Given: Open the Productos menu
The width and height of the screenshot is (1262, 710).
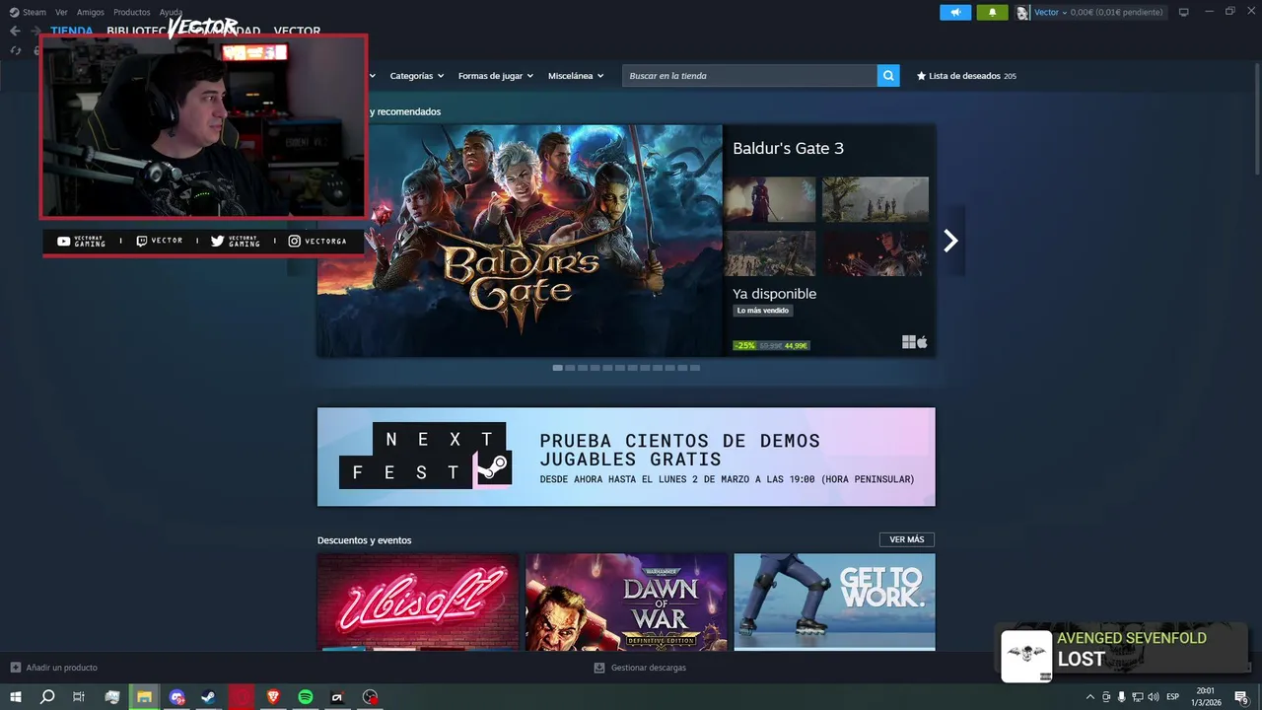Looking at the screenshot, I should tap(132, 12).
